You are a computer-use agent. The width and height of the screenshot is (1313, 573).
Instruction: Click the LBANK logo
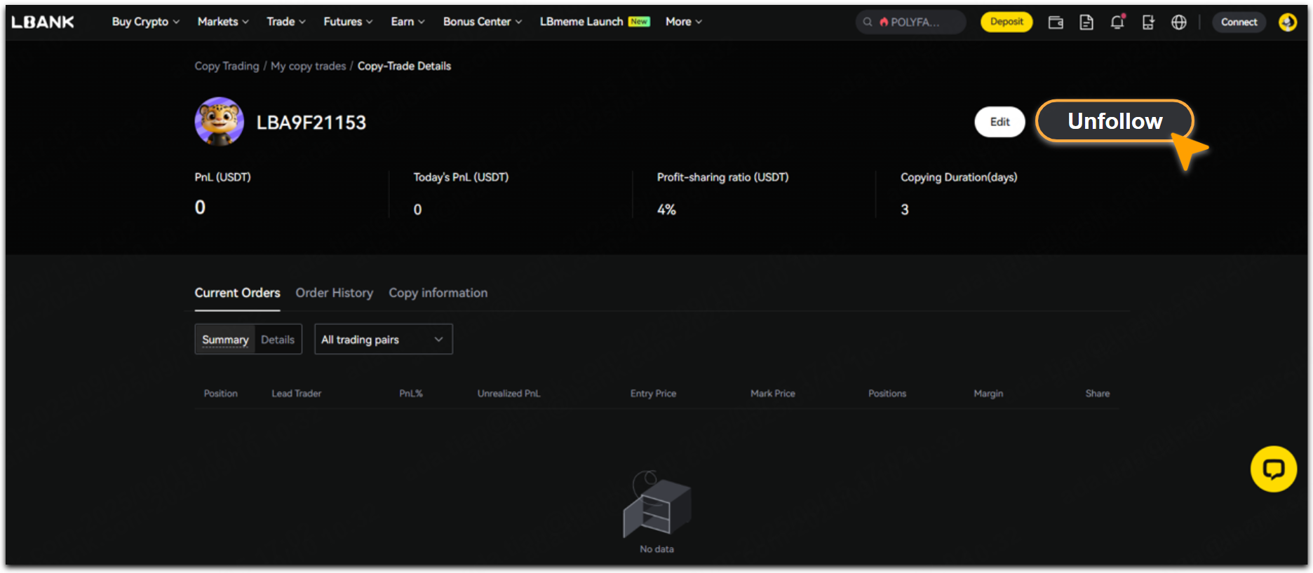tap(43, 22)
